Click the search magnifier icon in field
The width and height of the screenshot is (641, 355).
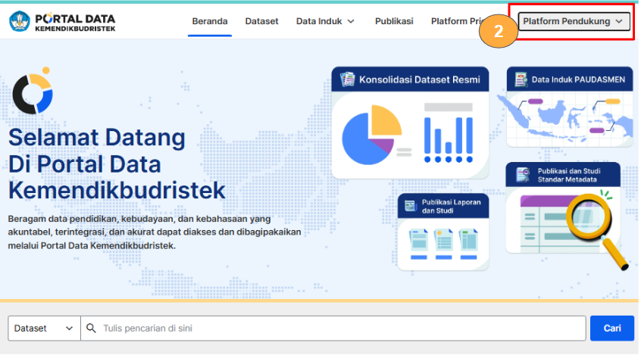coord(91,328)
